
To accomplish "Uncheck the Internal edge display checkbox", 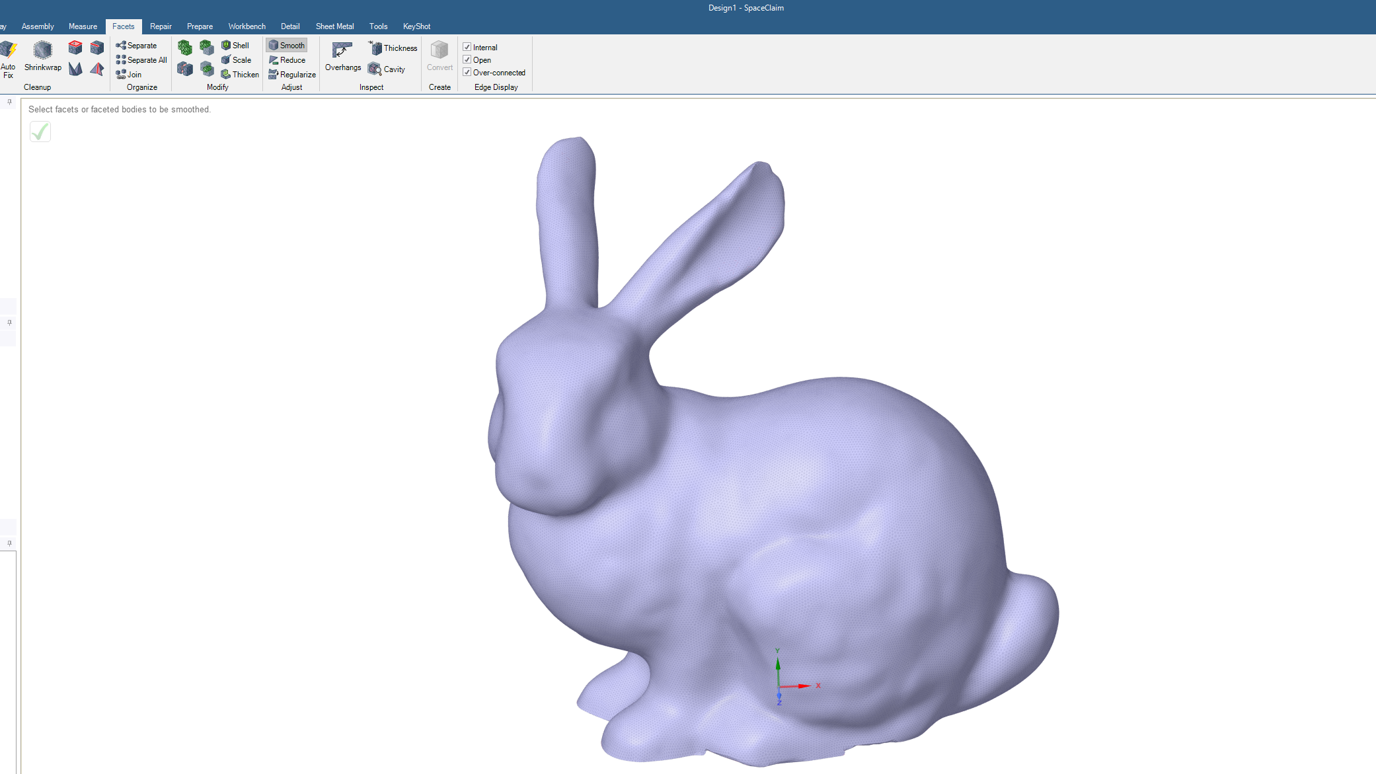I will coord(467,47).
